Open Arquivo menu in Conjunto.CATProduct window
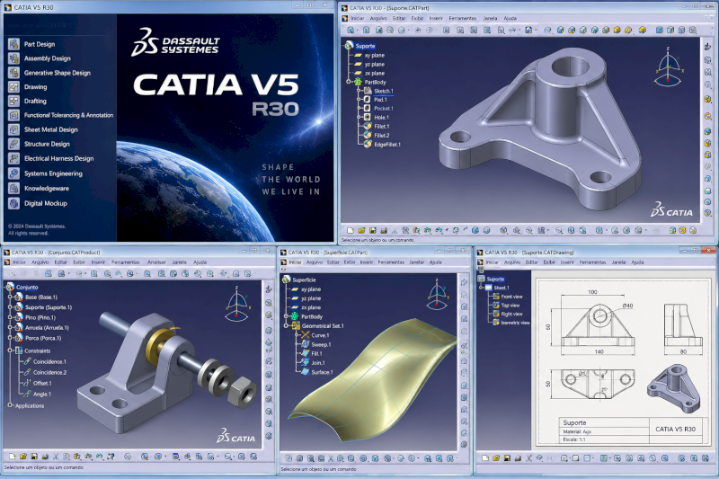Viewport: 719px width, 479px height. tap(40, 262)
